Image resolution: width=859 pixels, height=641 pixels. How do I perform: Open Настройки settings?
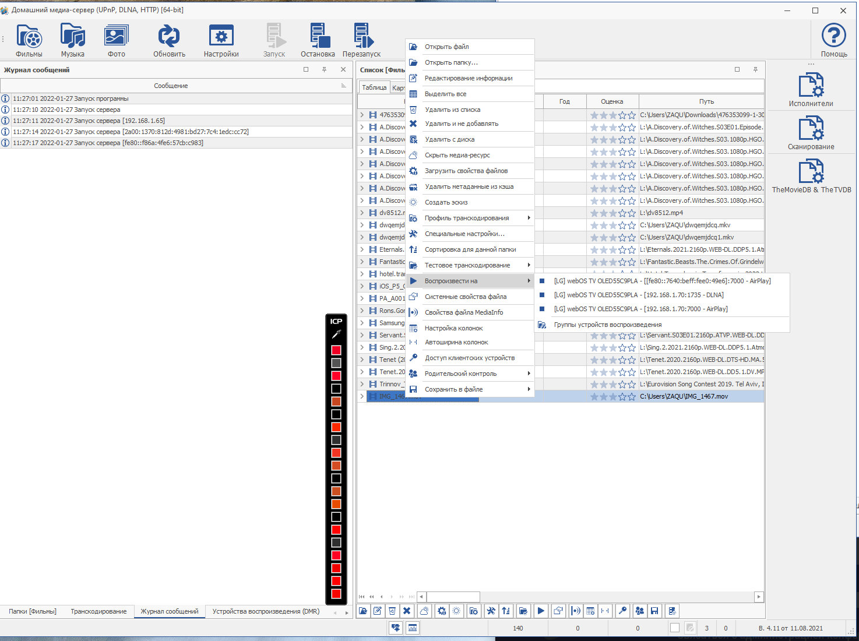click(x=221, y=40)
